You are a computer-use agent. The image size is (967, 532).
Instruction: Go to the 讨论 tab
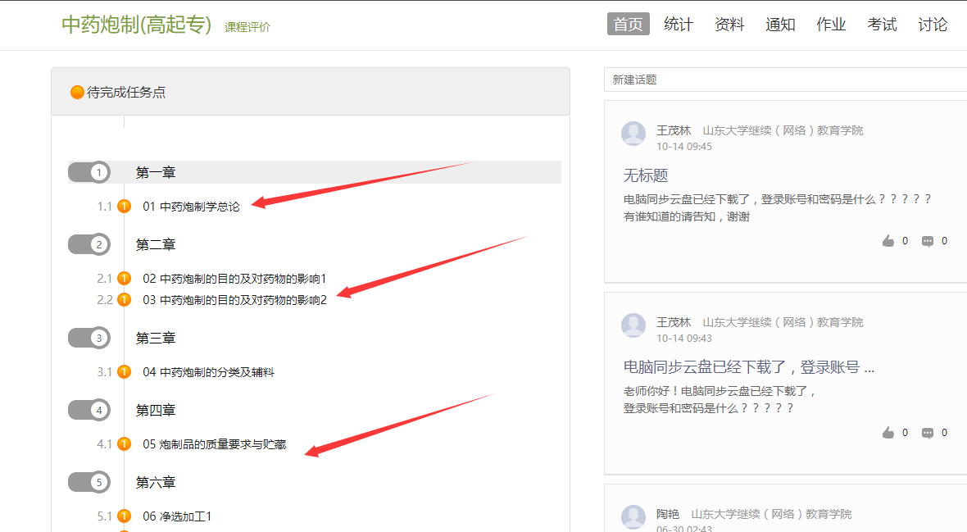point(933,25)
